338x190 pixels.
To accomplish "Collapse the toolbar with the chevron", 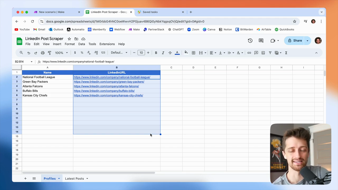I will click(x=316, y=53).
